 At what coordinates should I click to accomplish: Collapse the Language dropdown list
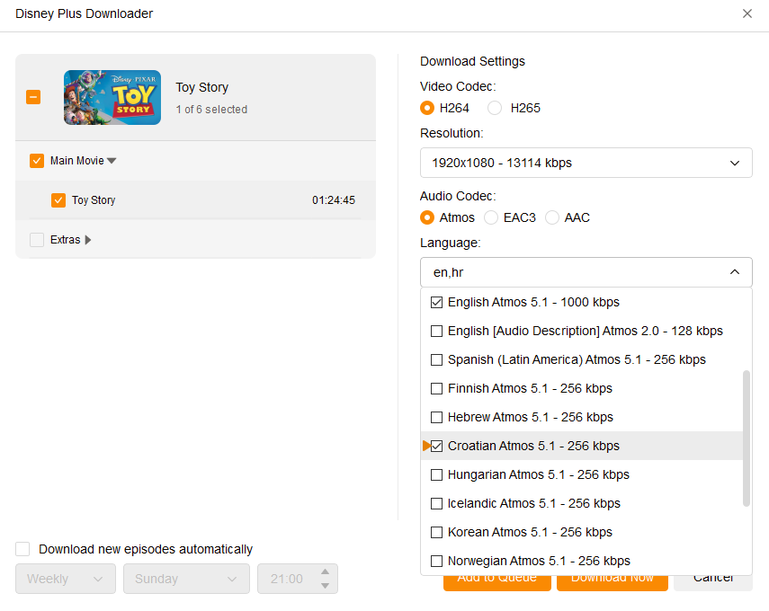[x=734, y=272]
